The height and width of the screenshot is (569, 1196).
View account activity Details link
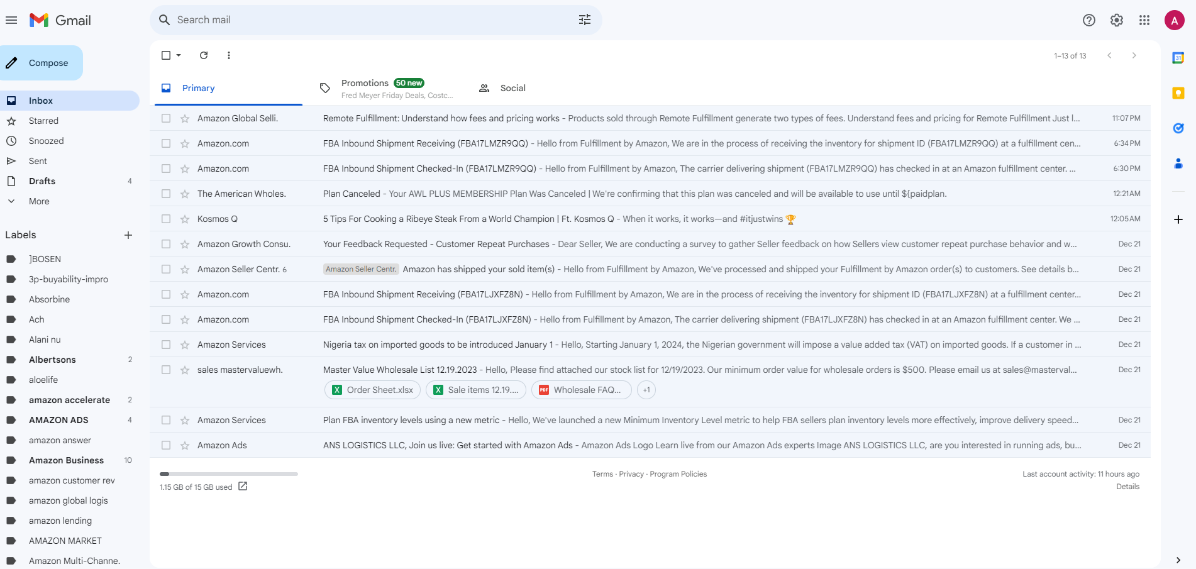pyautogui.click(x=1127, y=487)
